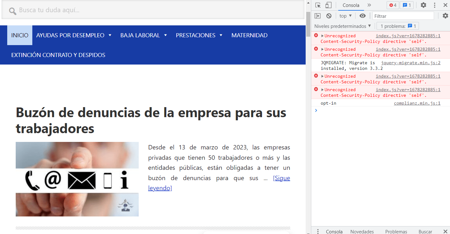Screen dimensions: 450x234
Task: Switch to Novedades drawer tab
Action: [362, 231]
